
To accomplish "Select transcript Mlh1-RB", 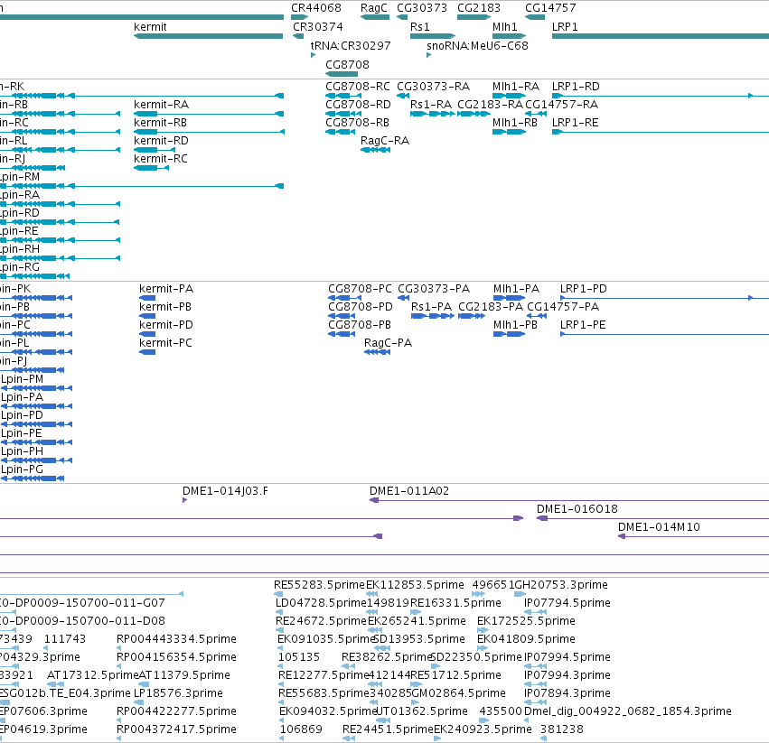I will (x=515, y=123).
